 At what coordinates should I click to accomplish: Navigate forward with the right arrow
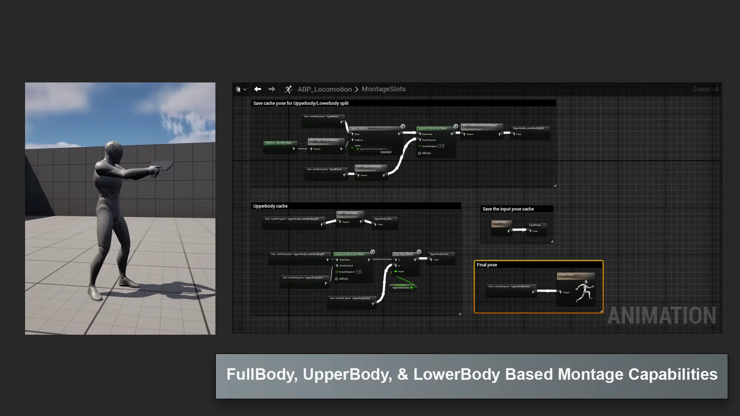click(x=272, y=89)
